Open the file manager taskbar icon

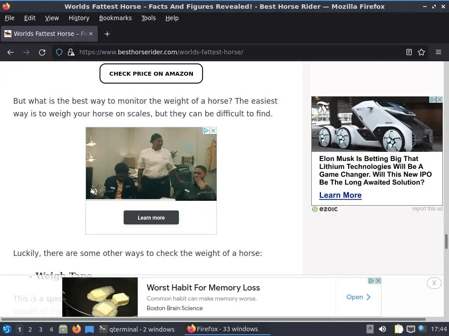coord(63,329)
